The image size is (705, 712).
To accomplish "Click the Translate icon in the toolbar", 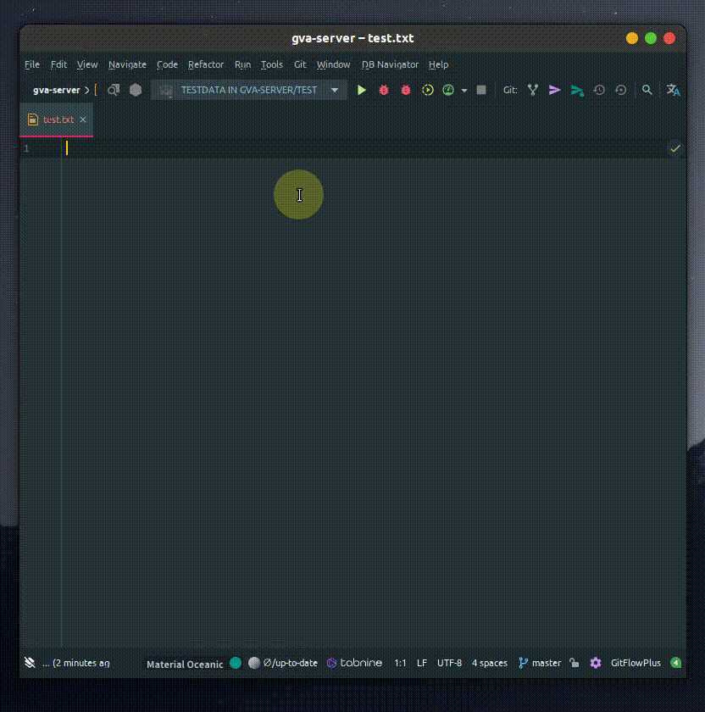I will [674, 90].
